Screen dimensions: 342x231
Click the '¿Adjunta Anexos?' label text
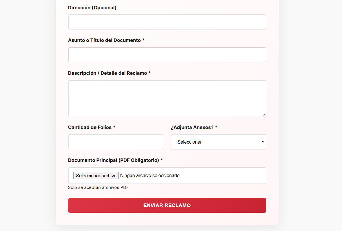(x=192, y=127)
